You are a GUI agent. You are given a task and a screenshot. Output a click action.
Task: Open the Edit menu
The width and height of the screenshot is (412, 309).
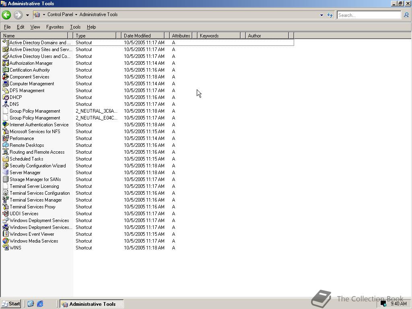point(21,27)
